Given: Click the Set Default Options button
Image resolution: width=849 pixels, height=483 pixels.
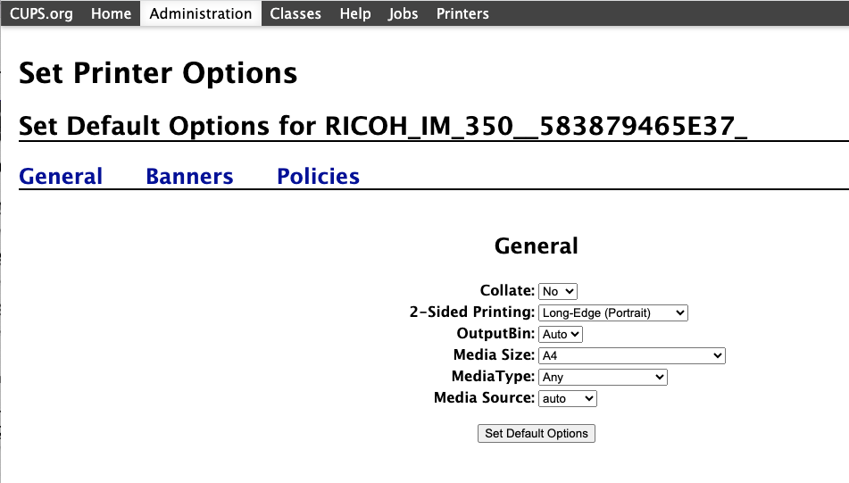Looking at the screenshot, I should [536, 433].
